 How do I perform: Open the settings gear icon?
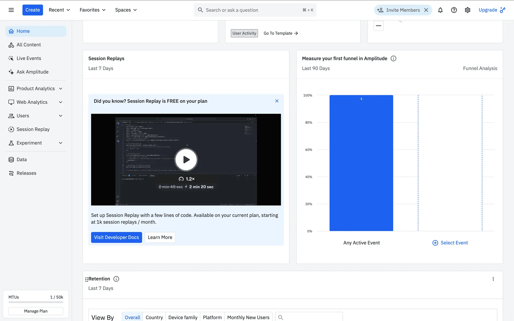(467, 10)
